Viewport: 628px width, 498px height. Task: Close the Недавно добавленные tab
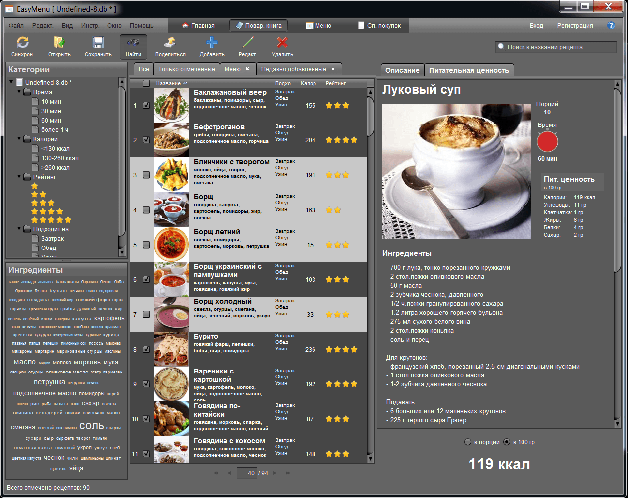pos(333,69)
